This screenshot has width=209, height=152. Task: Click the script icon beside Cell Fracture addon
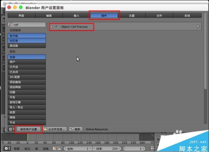198,26
